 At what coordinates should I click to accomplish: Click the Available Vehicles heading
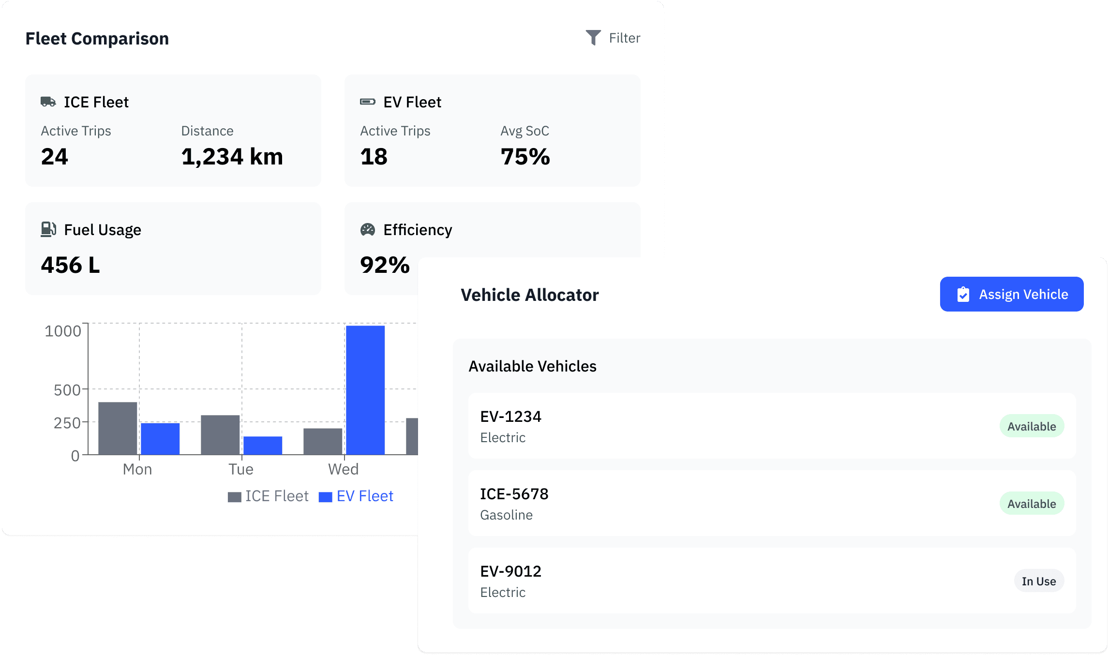[x=532, y=366]
